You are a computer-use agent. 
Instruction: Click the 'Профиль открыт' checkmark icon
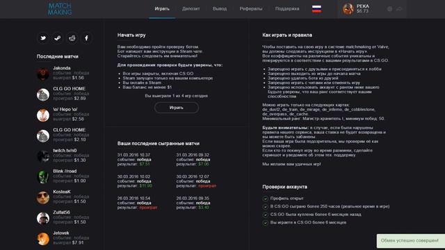pyautogui.click(x=266, y=199)
